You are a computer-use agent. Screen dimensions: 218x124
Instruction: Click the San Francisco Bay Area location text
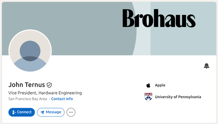point(28,99)
